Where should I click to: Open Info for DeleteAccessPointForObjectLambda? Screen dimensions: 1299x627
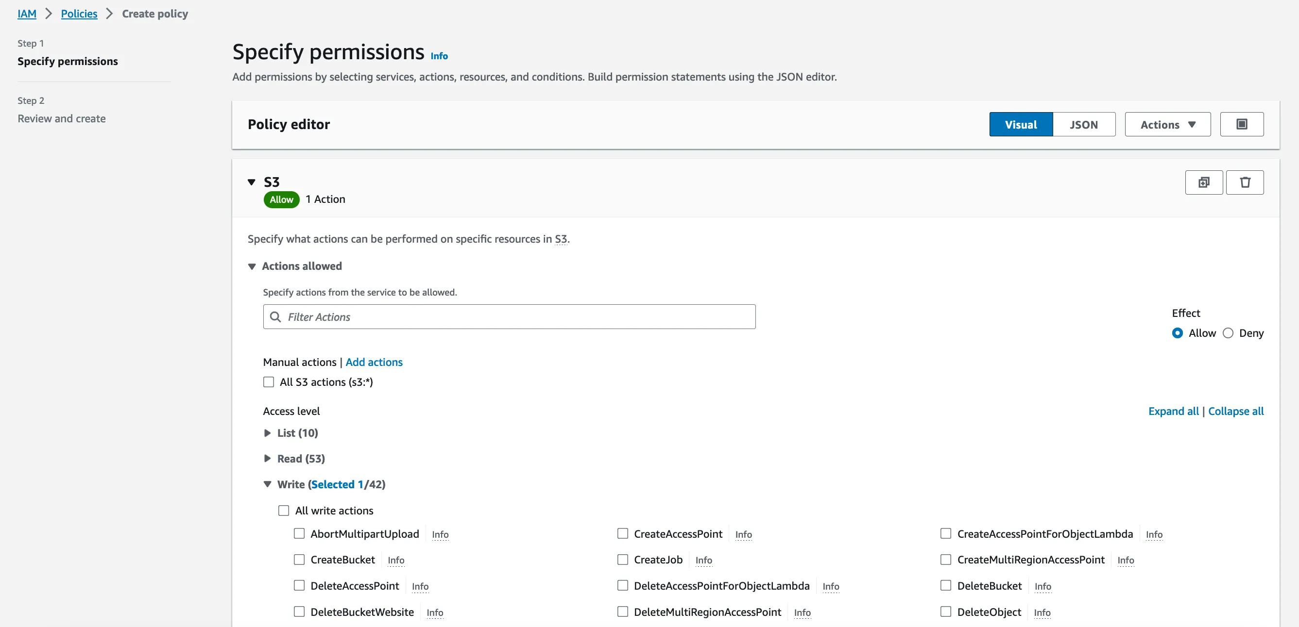coord(831,586)
